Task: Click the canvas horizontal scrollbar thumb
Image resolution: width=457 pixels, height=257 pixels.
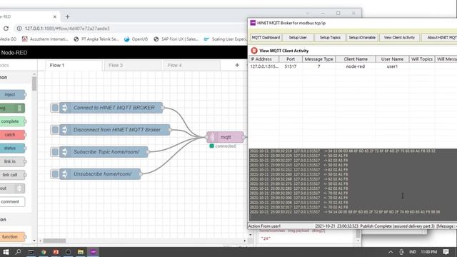Action: pyautogui.click(x=54, y=241)
